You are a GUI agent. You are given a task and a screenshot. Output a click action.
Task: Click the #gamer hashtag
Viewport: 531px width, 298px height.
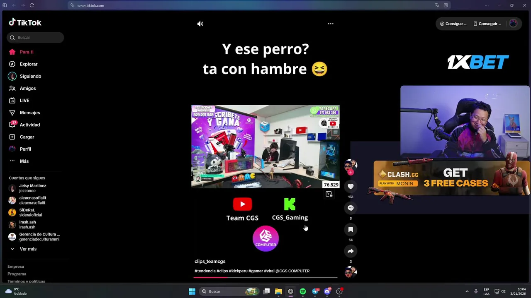(256, 271)
